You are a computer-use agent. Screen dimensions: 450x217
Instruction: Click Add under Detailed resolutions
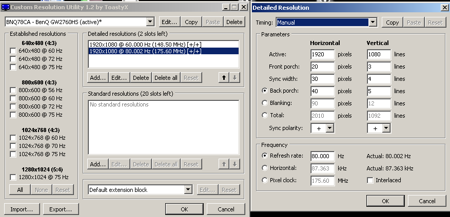98,78
